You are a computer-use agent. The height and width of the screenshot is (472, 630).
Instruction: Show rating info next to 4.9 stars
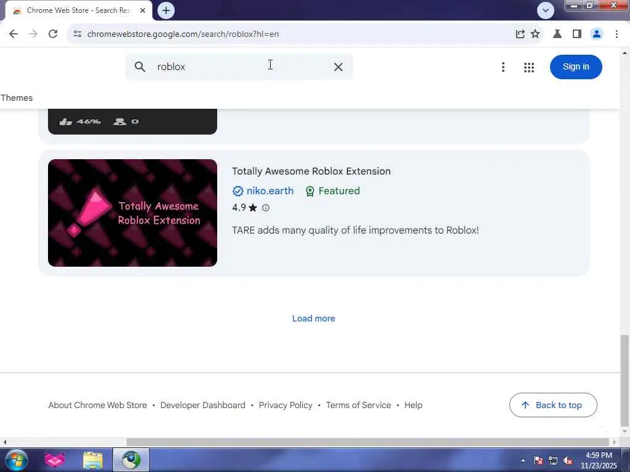[x=266, y=208]
